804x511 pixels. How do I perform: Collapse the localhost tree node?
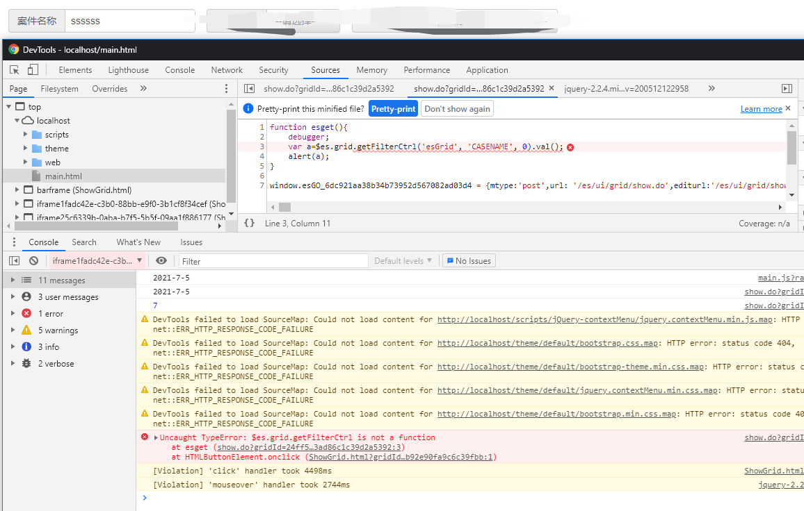coord(17,120)
